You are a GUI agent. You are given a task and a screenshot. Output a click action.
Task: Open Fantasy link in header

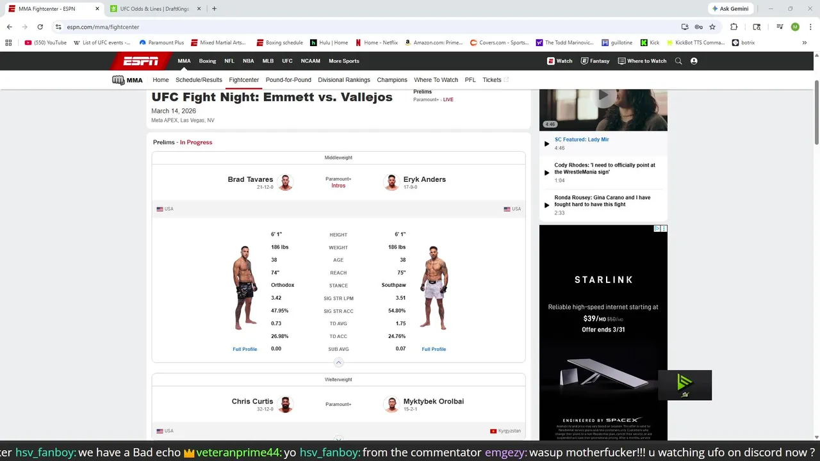pyautogui.click(x=595, y=61)
